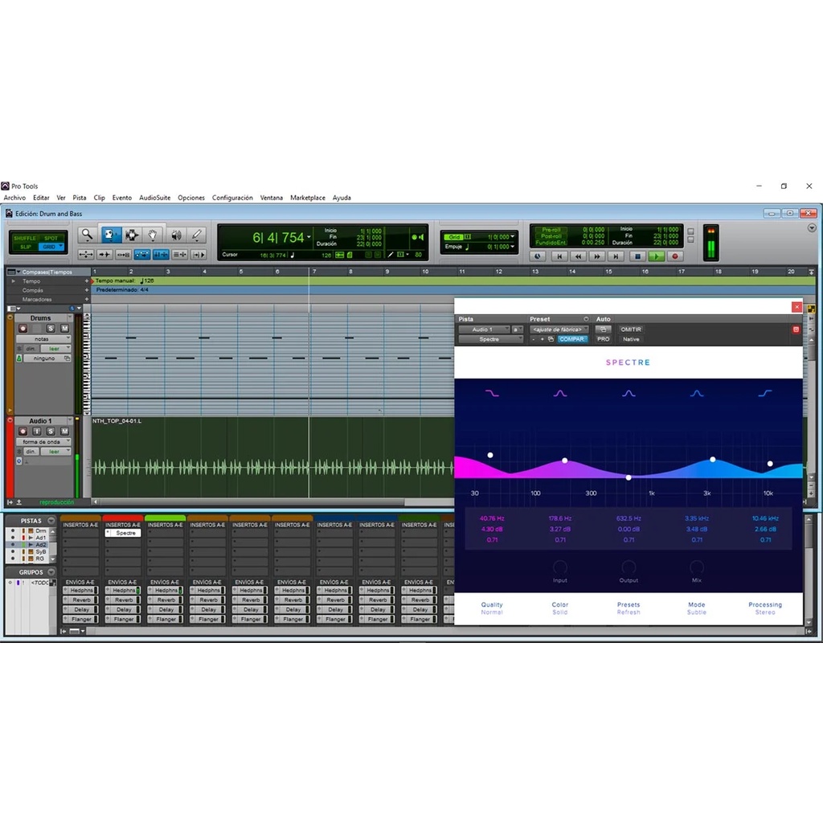Image resolution: width=823 pixels, height=823 pixels.
Task: Click the 632.5 Hz bell band icon
Action: 629,393
